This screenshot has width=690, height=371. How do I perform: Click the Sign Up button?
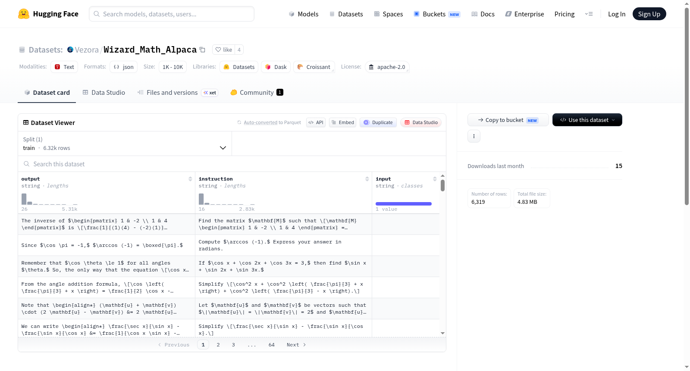click(x=649, y=14)
